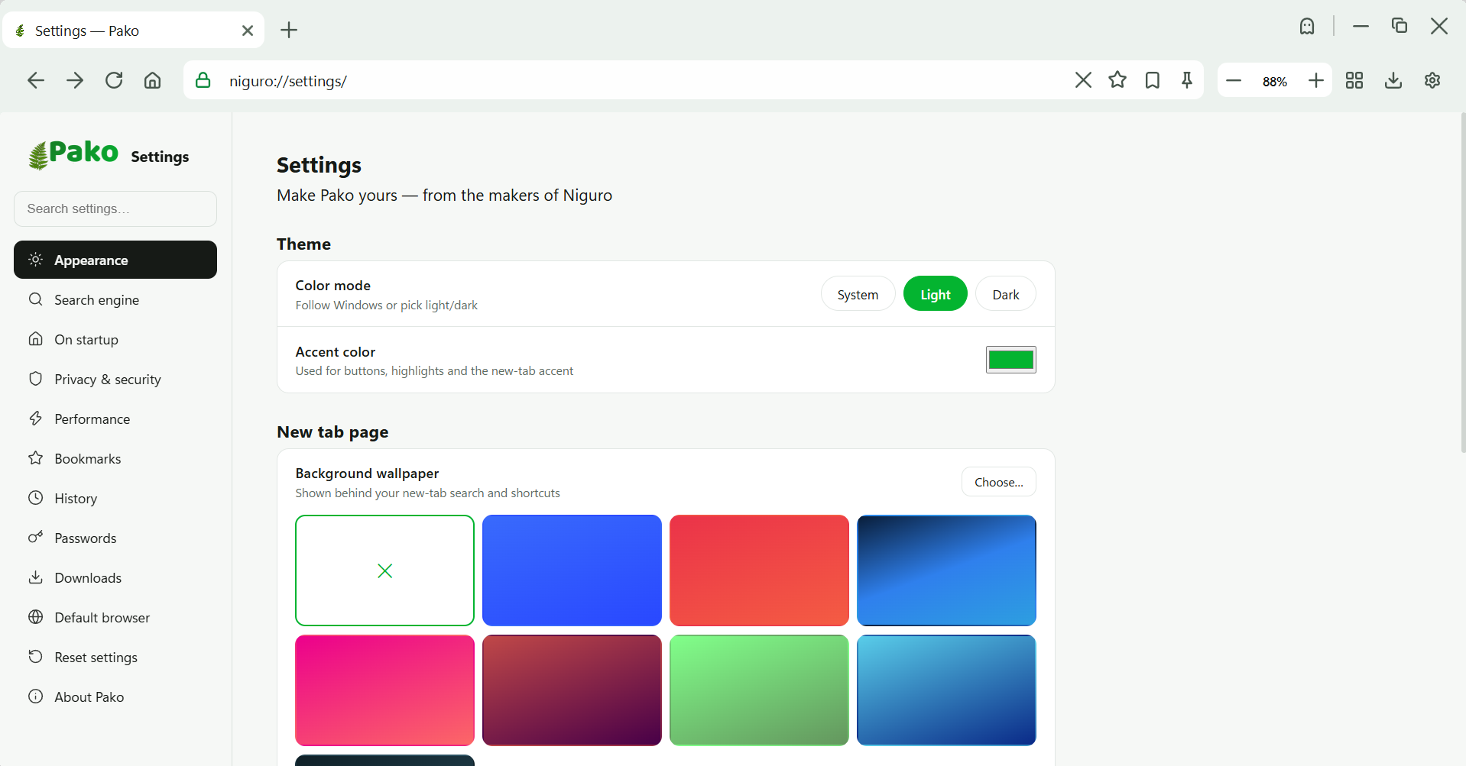Click the bookmark icon in address bar
This screenshot has height=766, width=1466.
1153,80
